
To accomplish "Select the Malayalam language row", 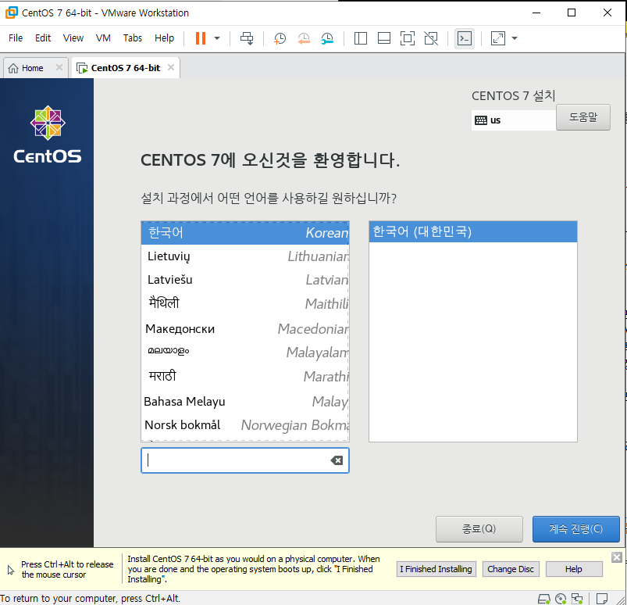I will click(244, 353).
